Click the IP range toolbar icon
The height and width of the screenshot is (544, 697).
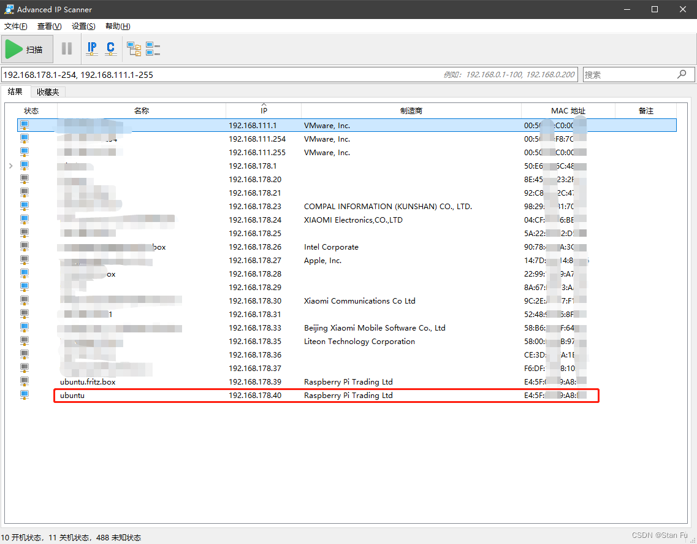point(92,48)
